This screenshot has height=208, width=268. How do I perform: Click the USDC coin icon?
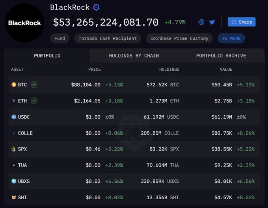point(14,117)
